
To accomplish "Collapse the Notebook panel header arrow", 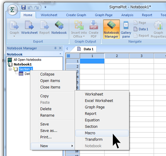I will 60,54.
